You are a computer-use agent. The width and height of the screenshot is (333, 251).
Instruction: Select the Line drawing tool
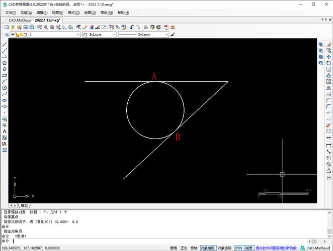tap(5, 44)
